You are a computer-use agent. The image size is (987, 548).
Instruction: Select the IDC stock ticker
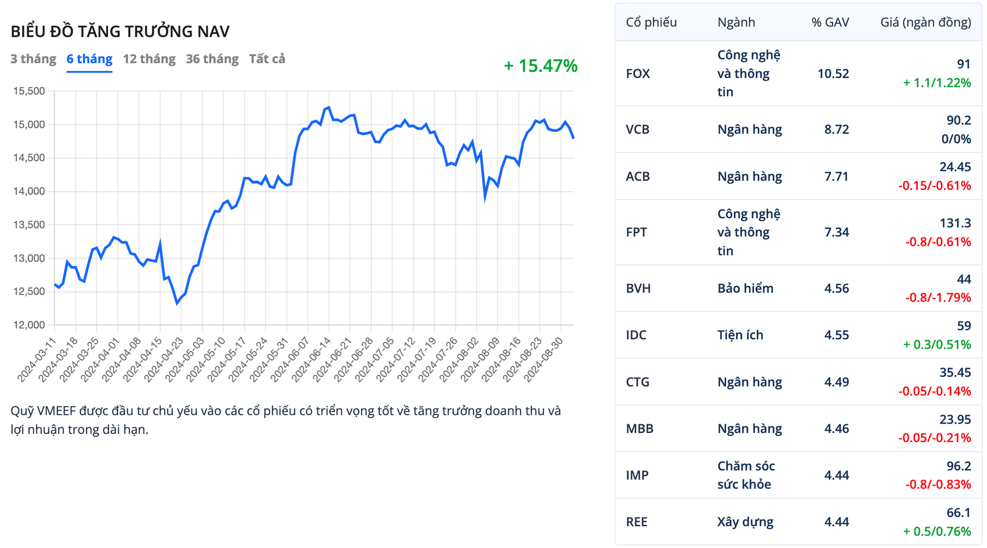pos(636,335)
